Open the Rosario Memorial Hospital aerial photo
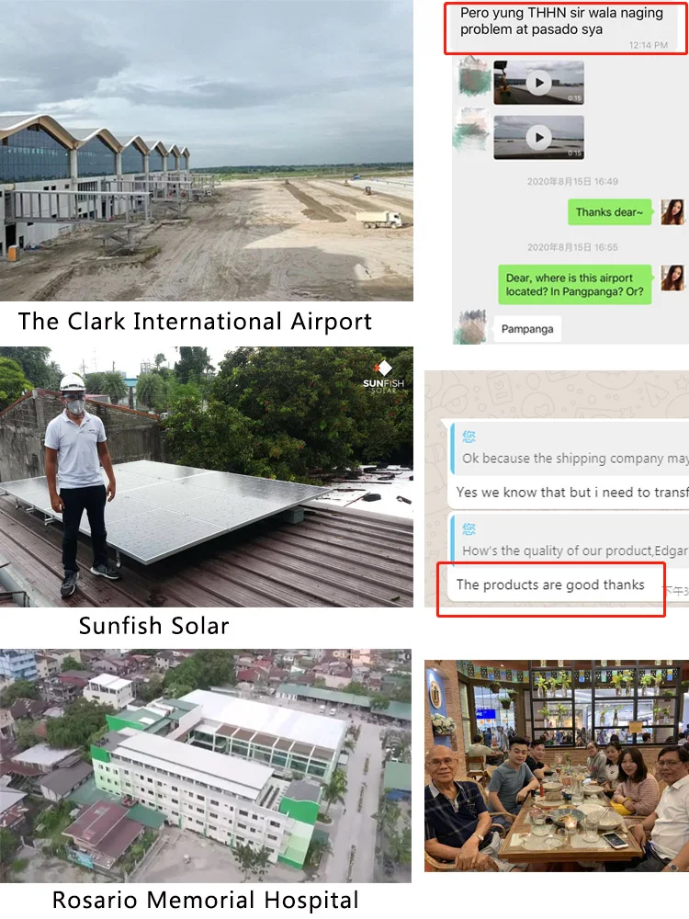The width and height of the screenshot is (689, 919). [x=206, y=766]
